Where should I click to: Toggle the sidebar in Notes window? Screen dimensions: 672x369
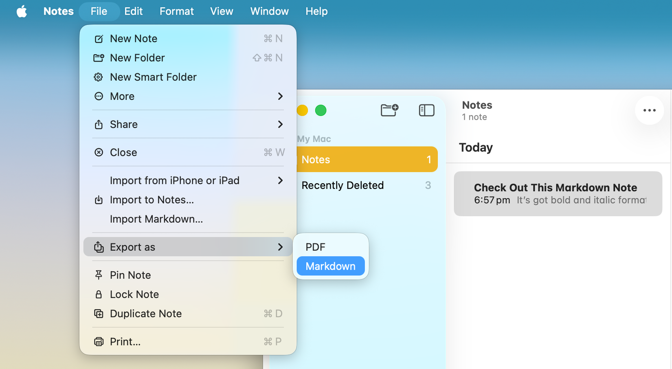[426, 110]
